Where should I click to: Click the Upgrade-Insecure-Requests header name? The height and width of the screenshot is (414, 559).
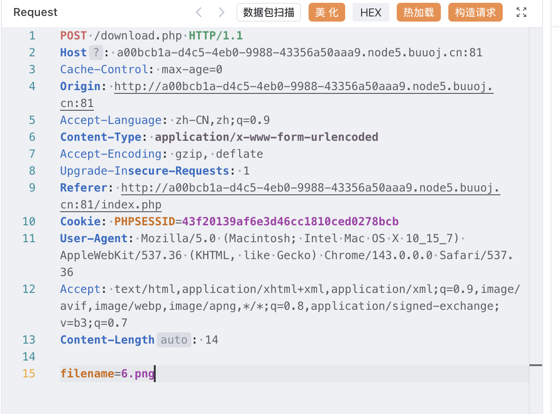point(145,171)
